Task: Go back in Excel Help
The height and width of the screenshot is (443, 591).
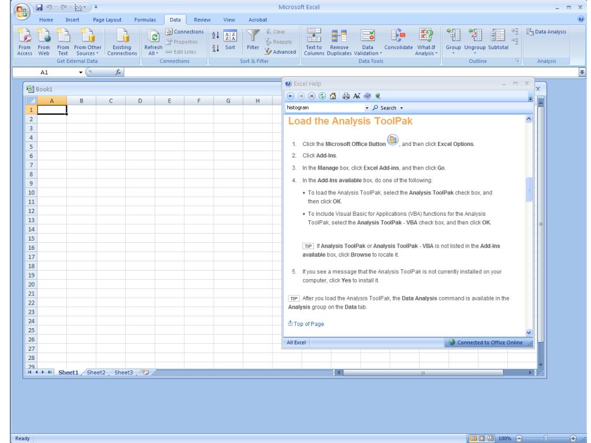Action: point(290,96)
